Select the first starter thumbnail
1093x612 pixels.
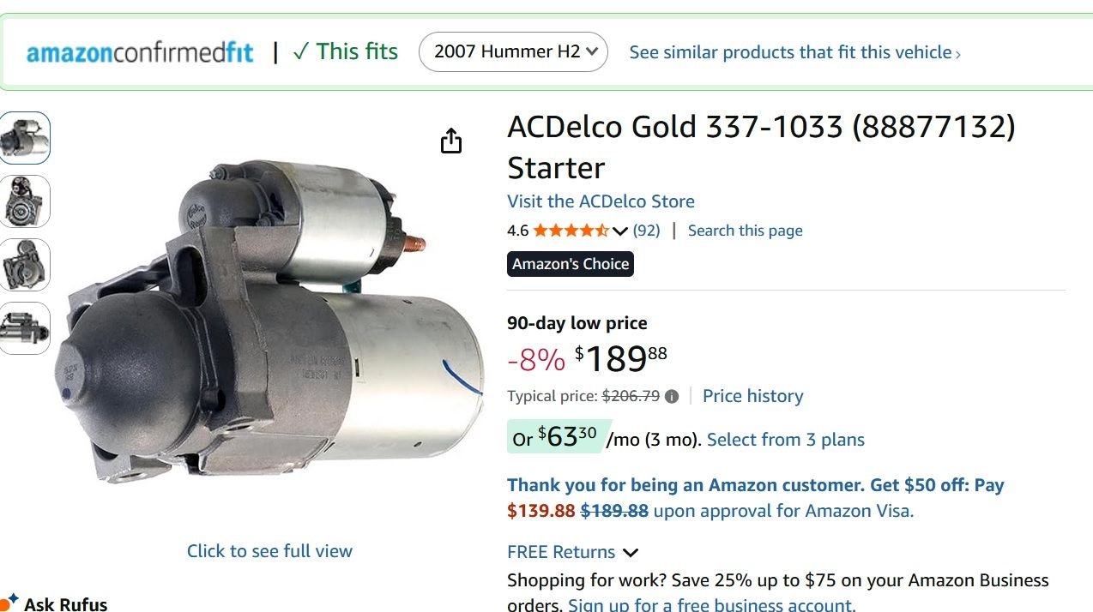click(24, 138)
